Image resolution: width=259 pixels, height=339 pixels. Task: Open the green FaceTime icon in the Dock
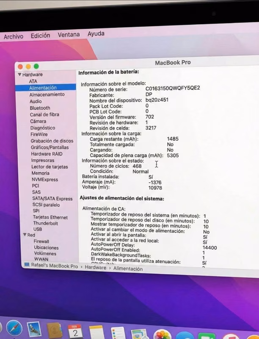207,336
